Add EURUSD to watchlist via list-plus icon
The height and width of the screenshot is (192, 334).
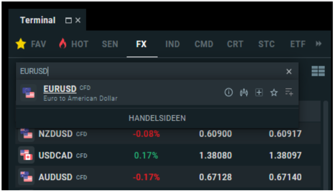point(289,93)
